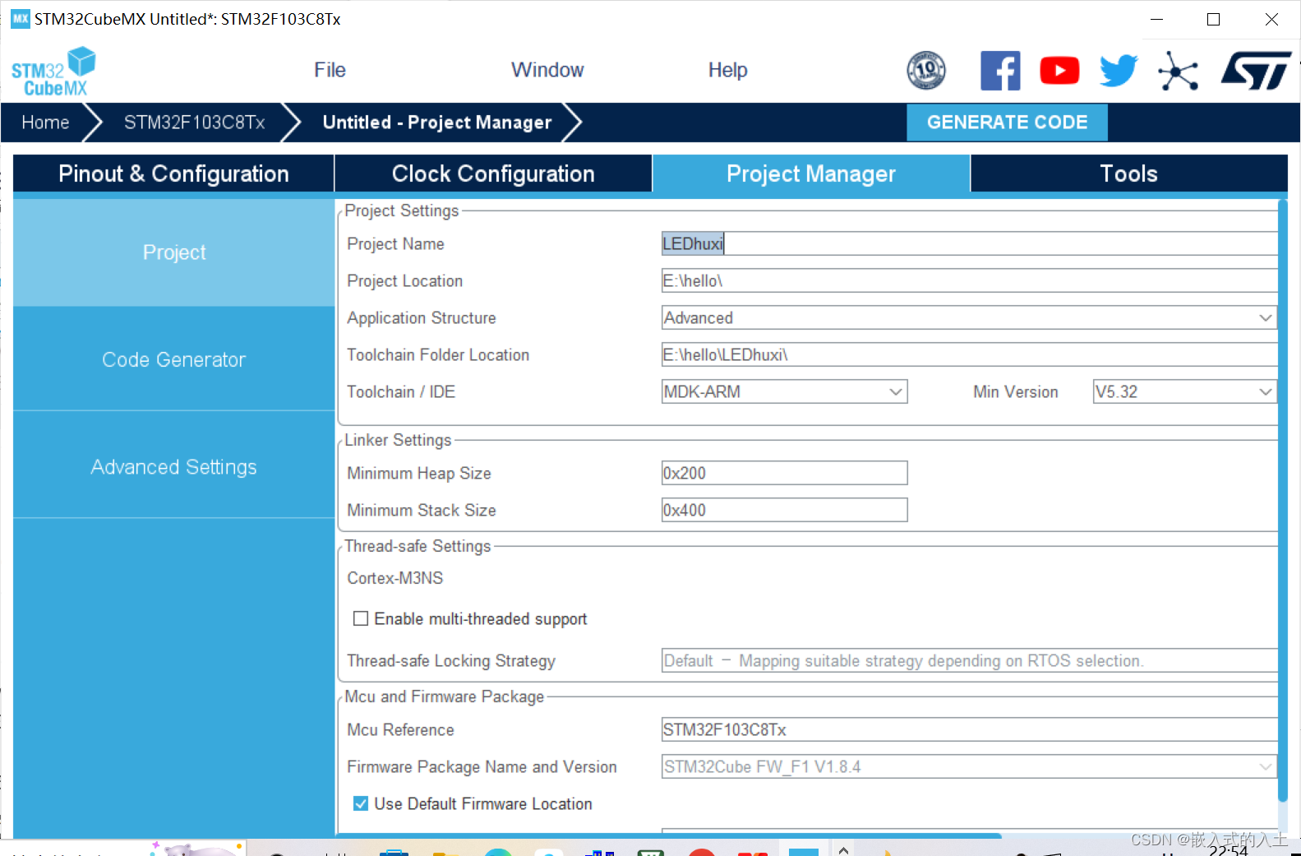Show hidden icons in Windows system tray

coord(843,850)
